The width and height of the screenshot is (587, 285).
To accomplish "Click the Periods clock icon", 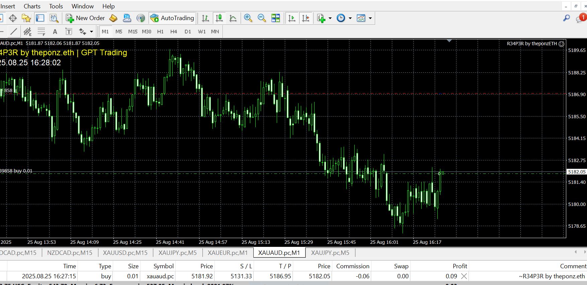I will point(341,18).
